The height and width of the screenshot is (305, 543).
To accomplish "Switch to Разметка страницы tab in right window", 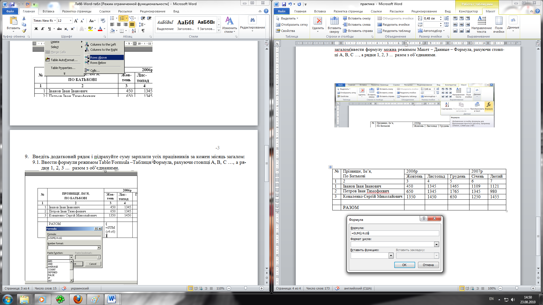I will pyautogui.click(x=348, y=11).
